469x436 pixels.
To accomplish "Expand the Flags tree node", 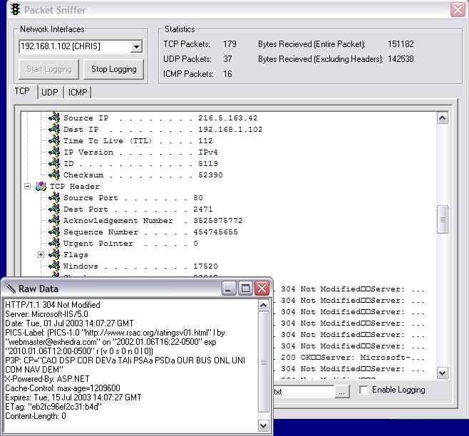I will point(41,255).
